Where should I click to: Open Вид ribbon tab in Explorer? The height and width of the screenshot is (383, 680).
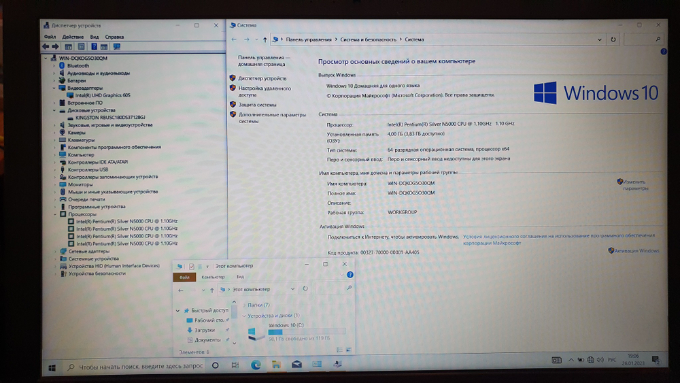[x=240, y=277]
